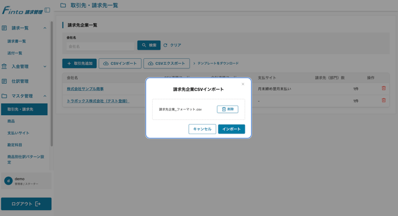Screen dimensions: 398x216
Task: Collapse the マスタ管理 menu chevron
Action: point(45,96)
